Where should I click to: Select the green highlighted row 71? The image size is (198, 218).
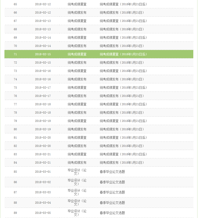(99, 54)
